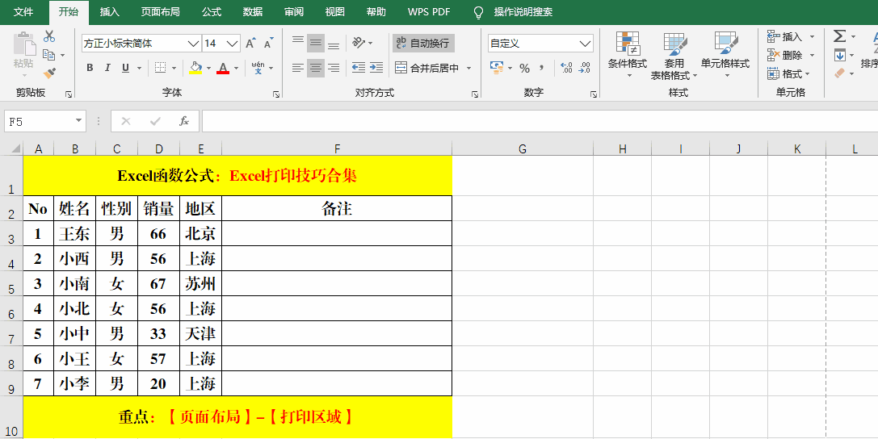This screenshot has width=878, height=439.
Task: Toggle 自动换行 wrap text
Action: (x=423, y=43)
